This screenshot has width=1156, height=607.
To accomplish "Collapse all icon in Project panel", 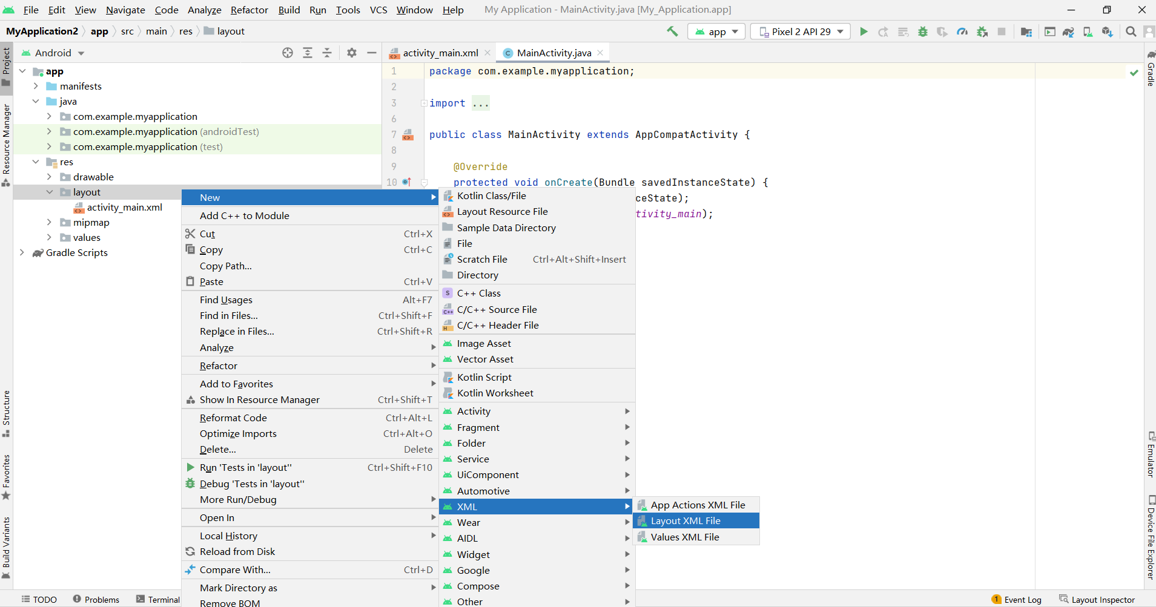I will tap(327, 53).
